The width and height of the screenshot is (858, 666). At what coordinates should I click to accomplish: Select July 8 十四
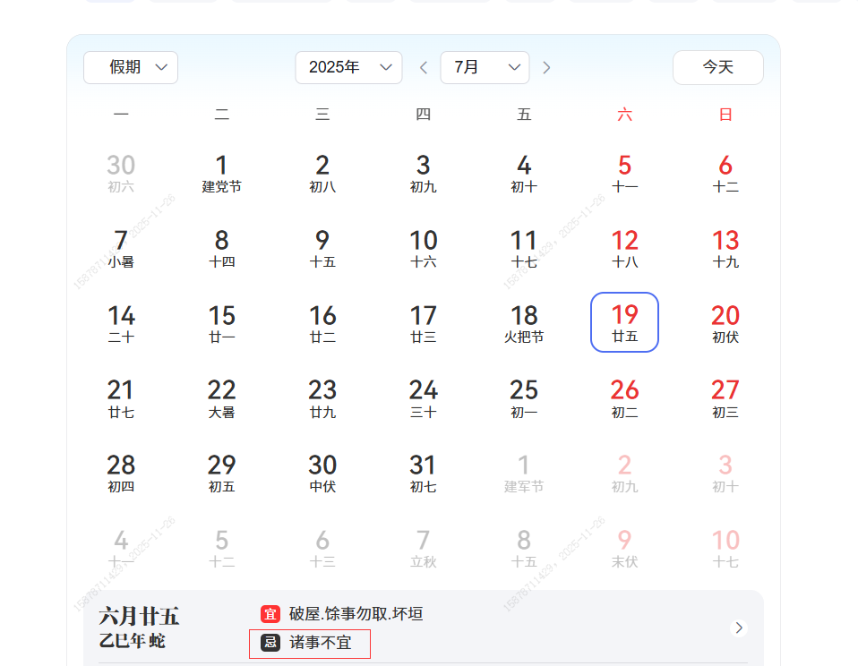221,248
